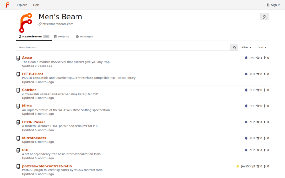Open the Microformats repository

[34, 138]
